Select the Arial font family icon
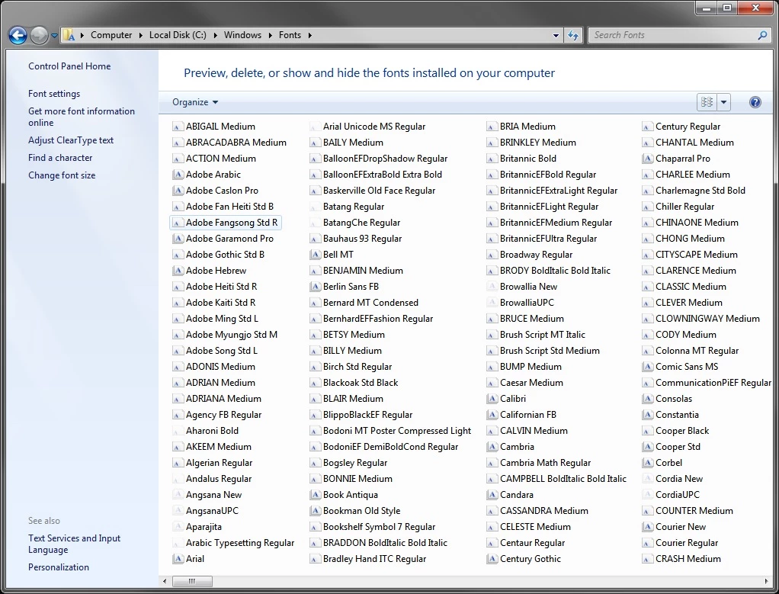This screenshot has width=779, height=594. (x=178, y=559)
